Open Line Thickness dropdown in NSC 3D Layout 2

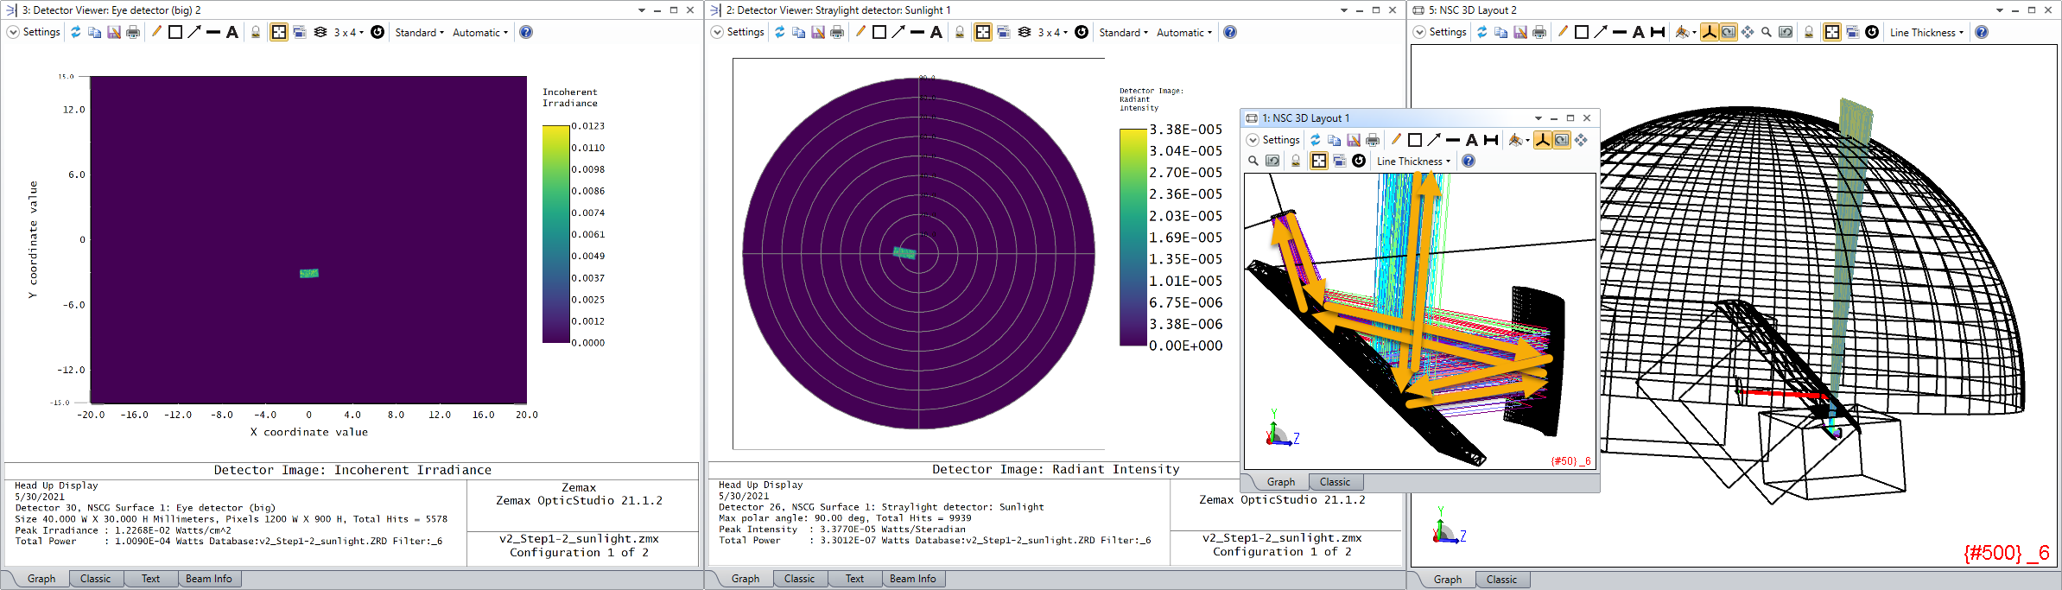pos(1926,32)
